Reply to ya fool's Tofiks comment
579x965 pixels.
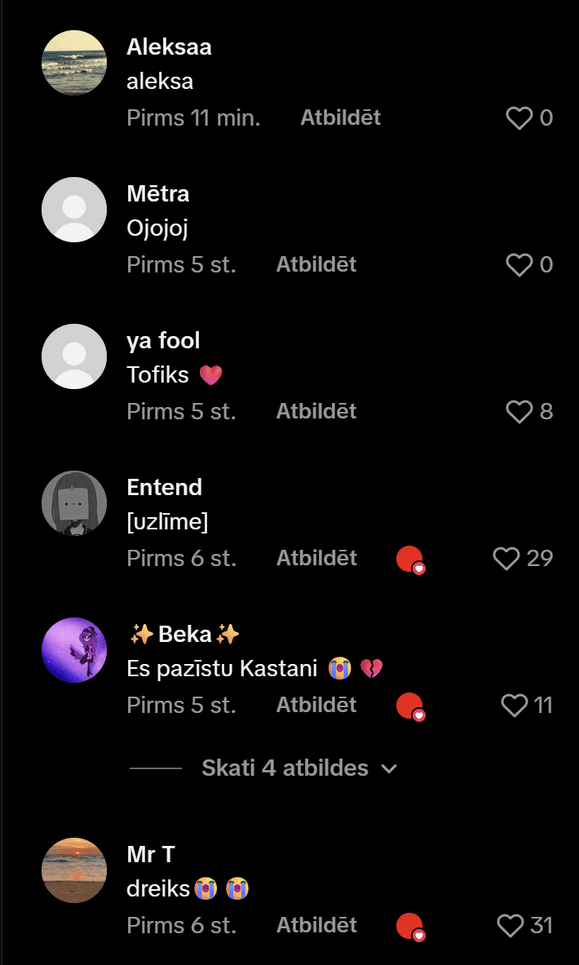coord(316,412)
